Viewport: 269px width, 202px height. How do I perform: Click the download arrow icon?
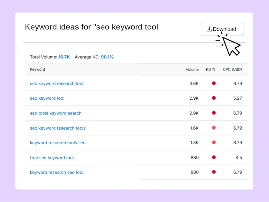pos(209,29)
